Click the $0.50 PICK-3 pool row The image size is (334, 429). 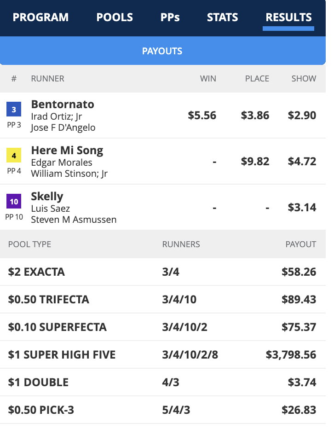[162, 410]
